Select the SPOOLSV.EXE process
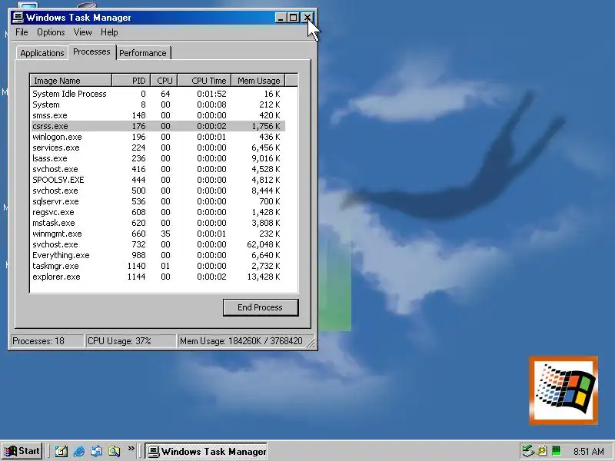The width and height of the screenshot is (615, 461). coord(158,180)
